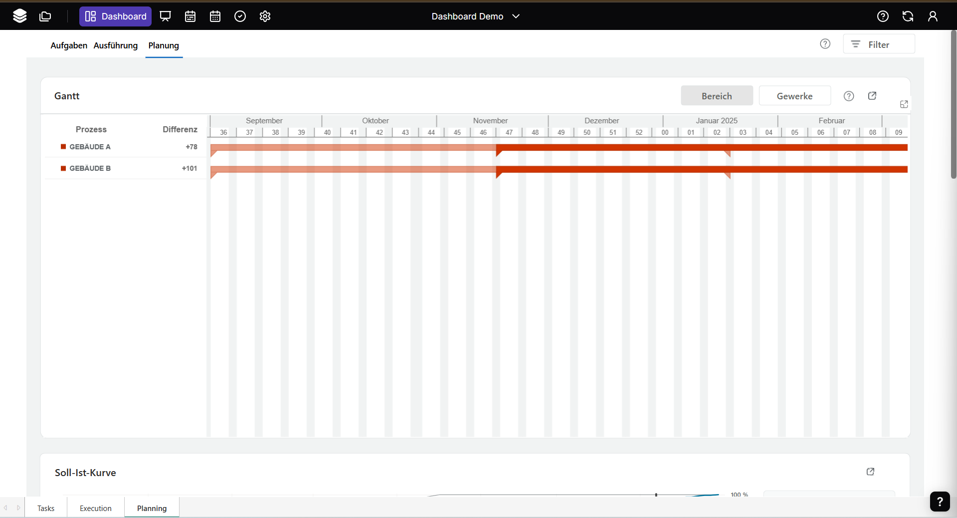Click the Dashboard button

pyautogui.click(x=115, y=16)
